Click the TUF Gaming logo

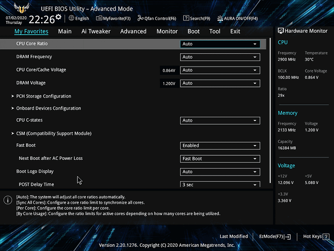click(21, 8)
